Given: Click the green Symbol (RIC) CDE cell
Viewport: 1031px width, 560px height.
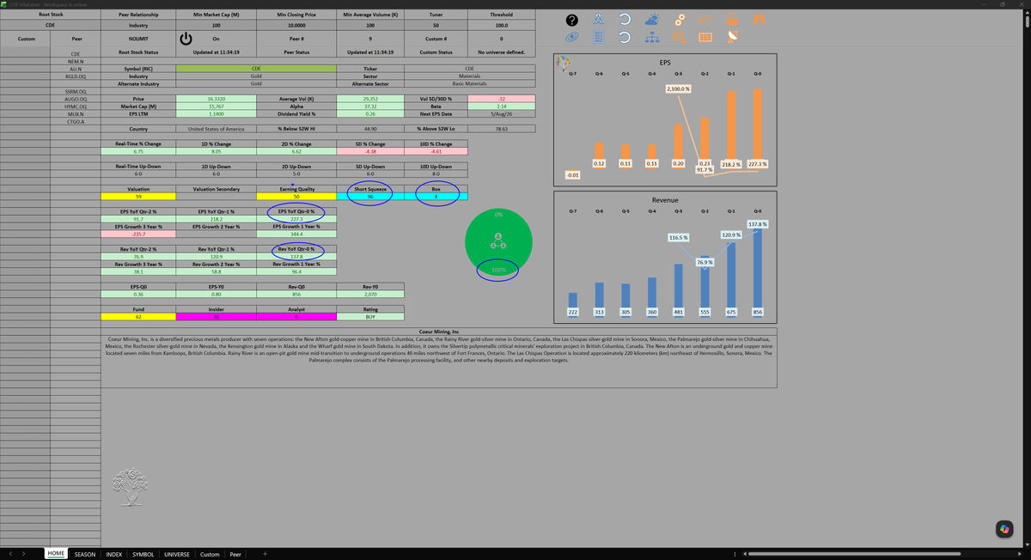Looking at the screenshot, I should point(256,68).
